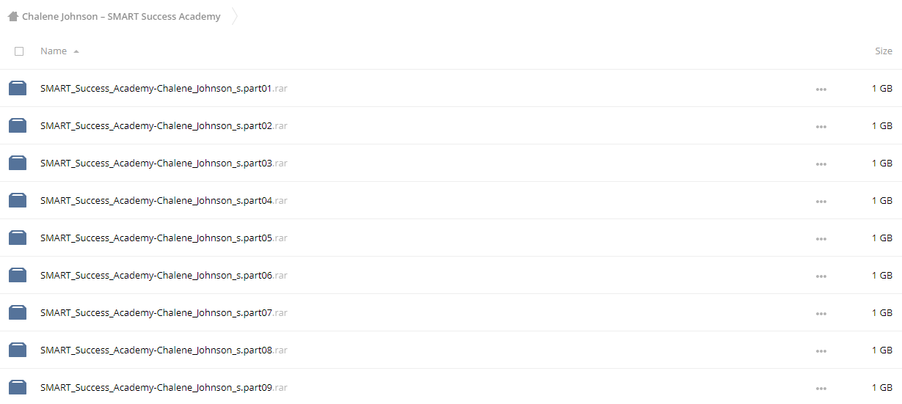The height and width of the screenshot is (404, 902).
Task: Open the three-dots menu for part08.rar
Action: (821, 351)
